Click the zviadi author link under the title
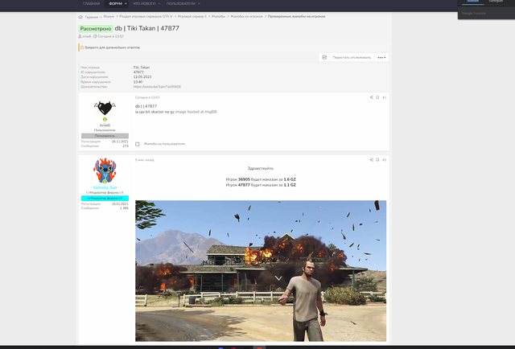This screenshot has height=349, width=515. 86,36
